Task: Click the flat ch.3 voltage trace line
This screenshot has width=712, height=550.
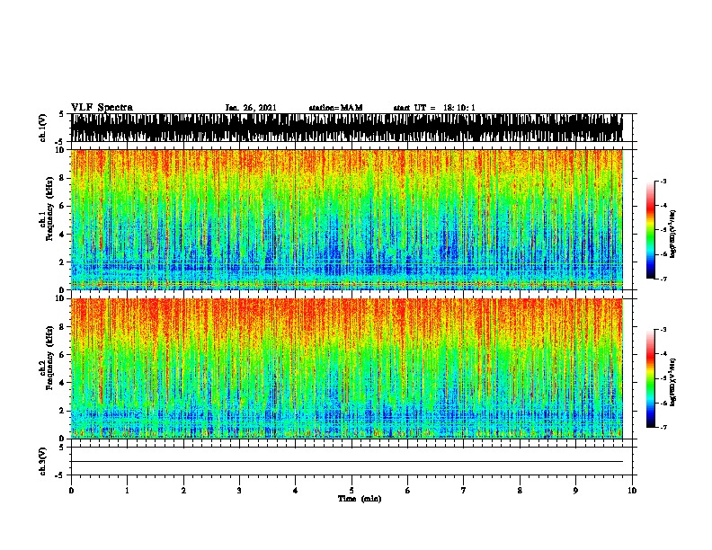Action: [347, 462]
